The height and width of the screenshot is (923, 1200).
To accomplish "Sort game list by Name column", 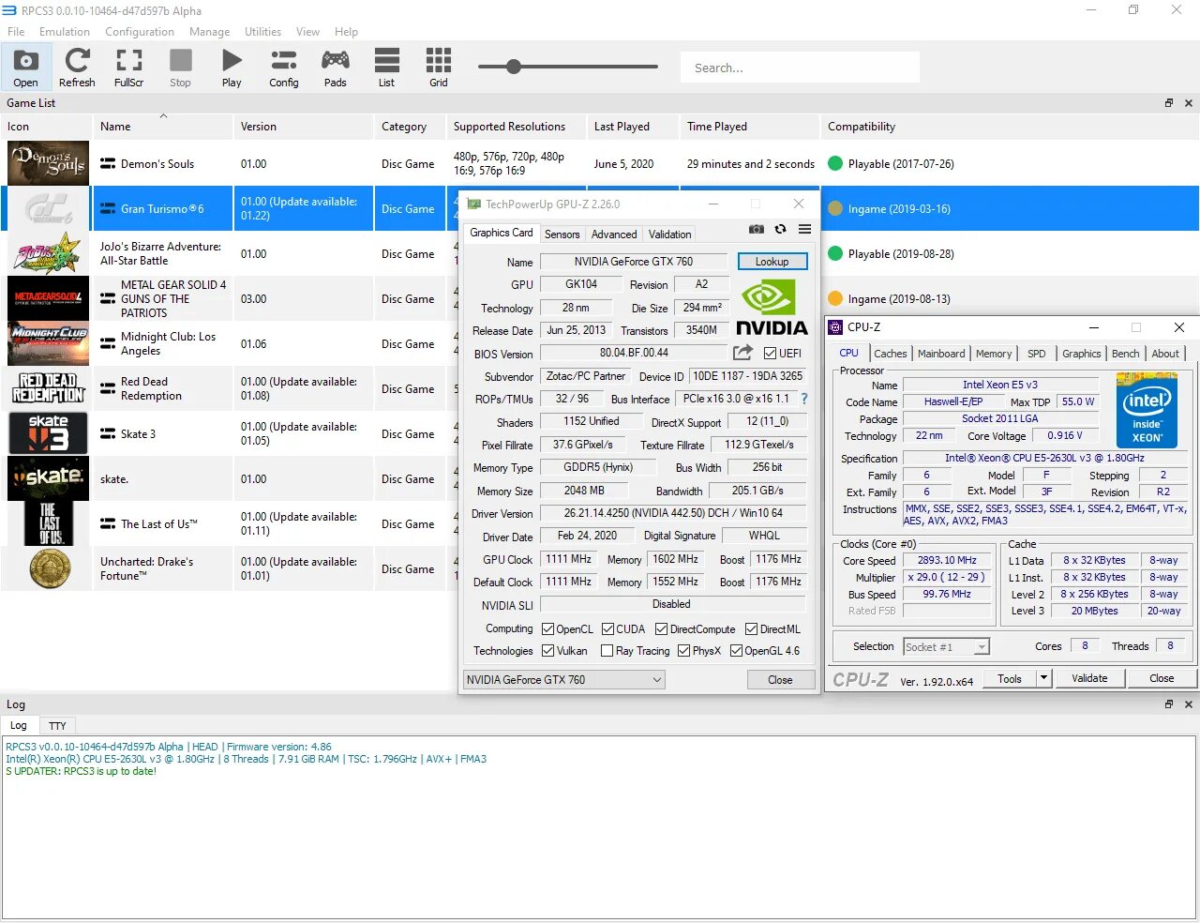I will coord(163,127).
